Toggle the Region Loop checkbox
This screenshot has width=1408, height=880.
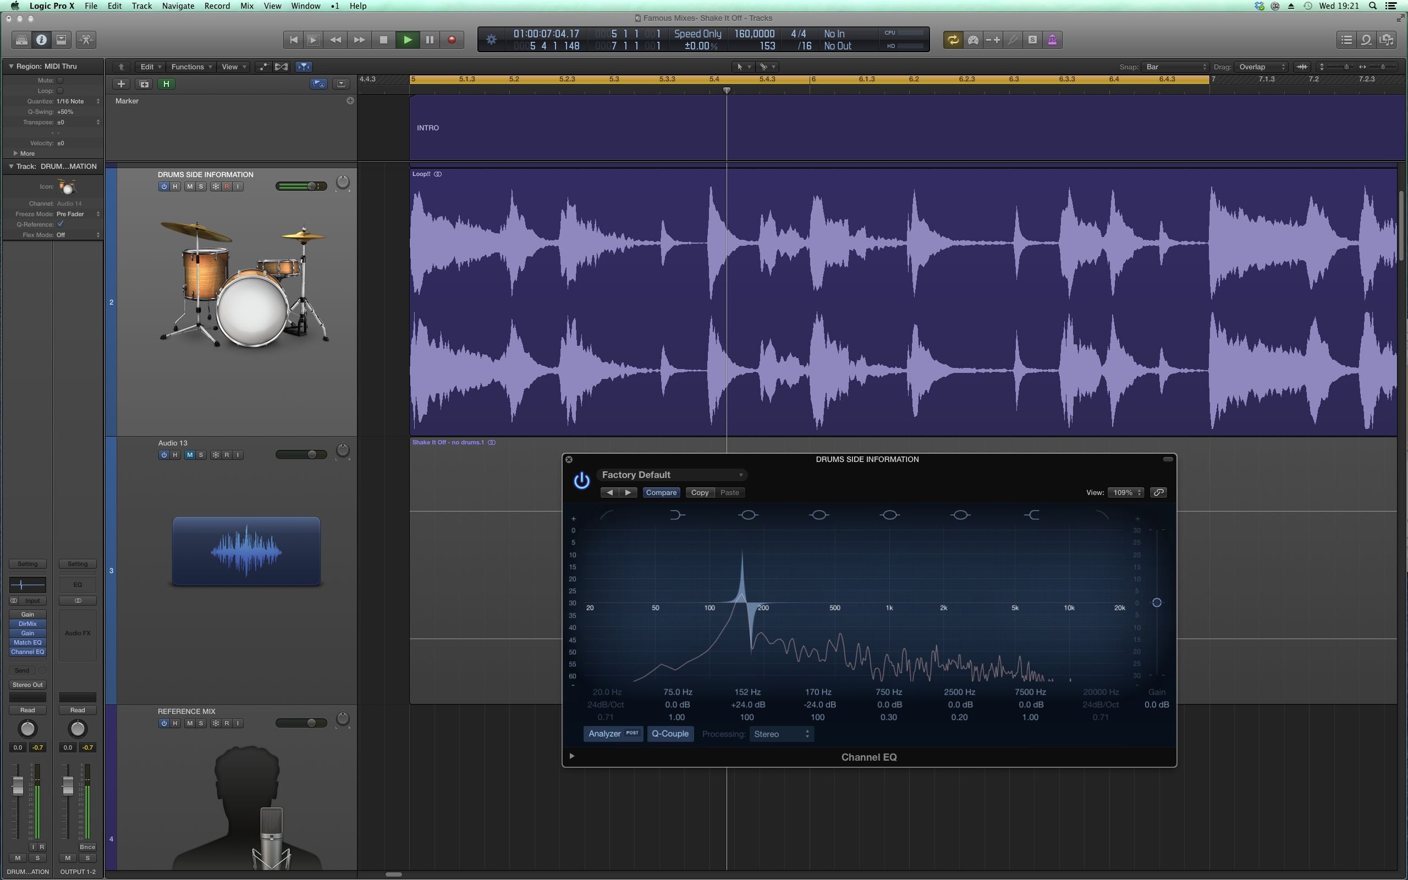pos(60,91)
